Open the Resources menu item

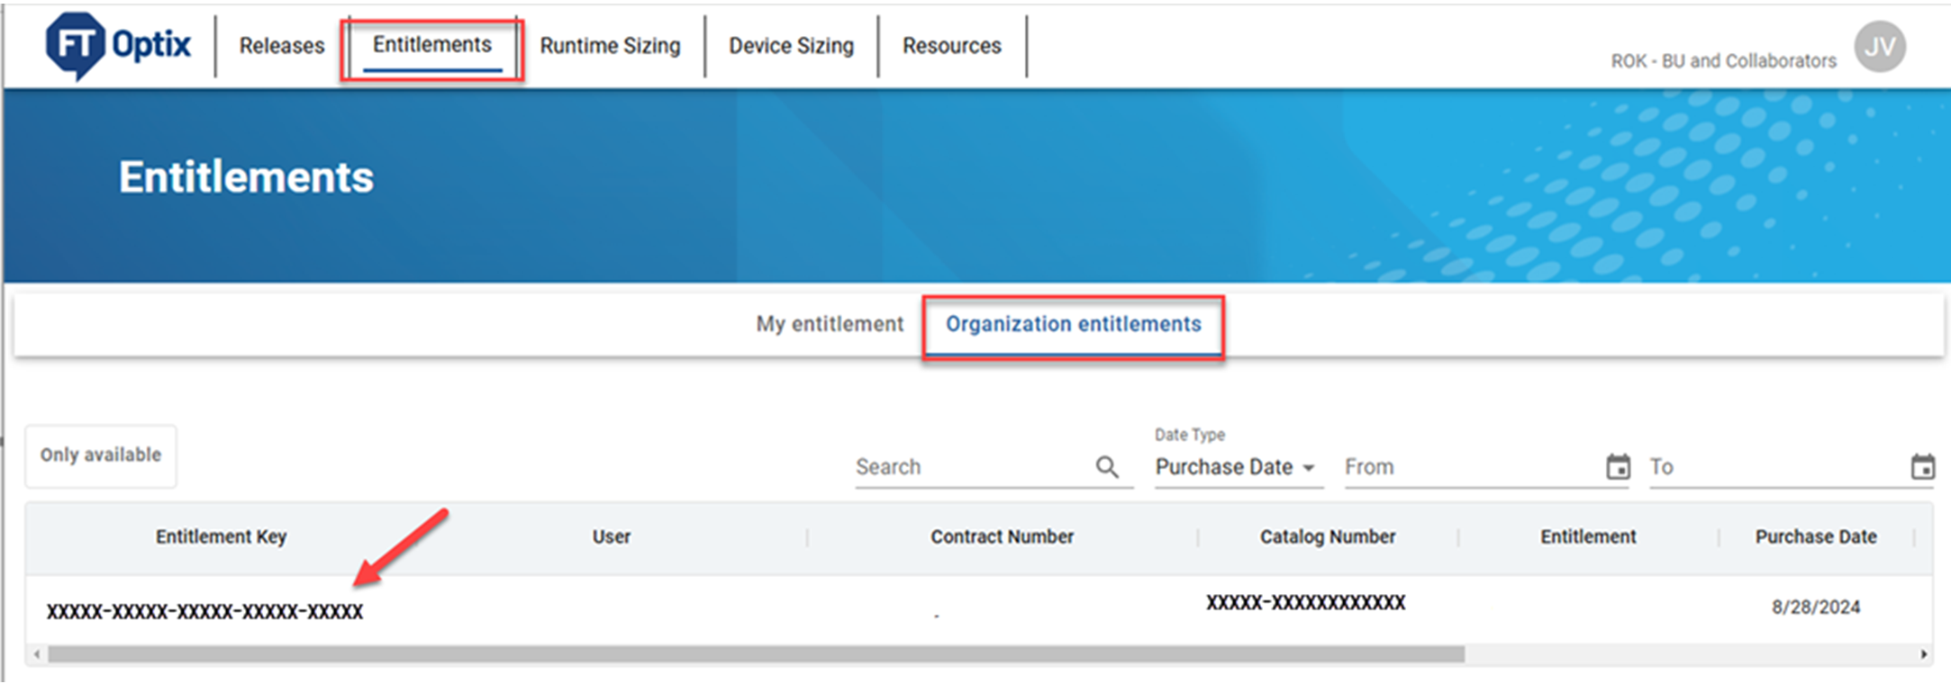coord(951,46)
